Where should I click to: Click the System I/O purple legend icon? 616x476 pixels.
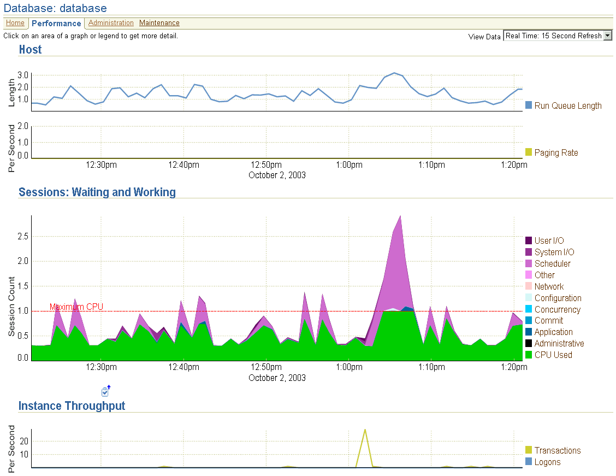pyautogui.click(x=528, y=252)
